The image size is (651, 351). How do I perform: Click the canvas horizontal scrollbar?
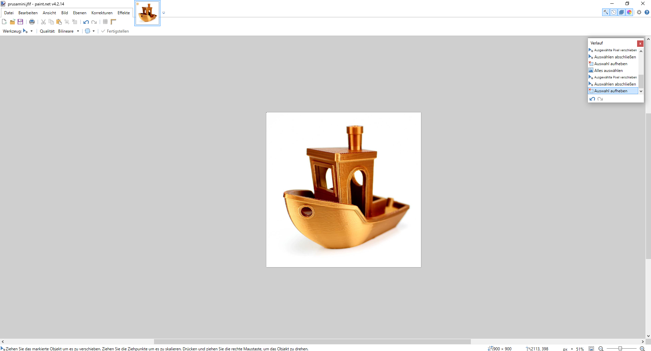pos(312,341)
